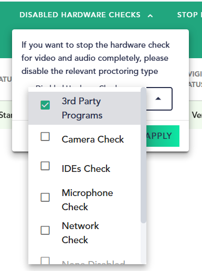Open the STOP menu in the green bar

point(189,15)
